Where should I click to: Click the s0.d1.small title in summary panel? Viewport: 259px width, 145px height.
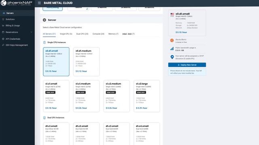click(x=183, y=14)
